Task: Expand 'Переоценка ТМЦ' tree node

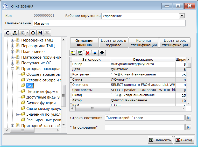Action: click(x=12, y=40)
